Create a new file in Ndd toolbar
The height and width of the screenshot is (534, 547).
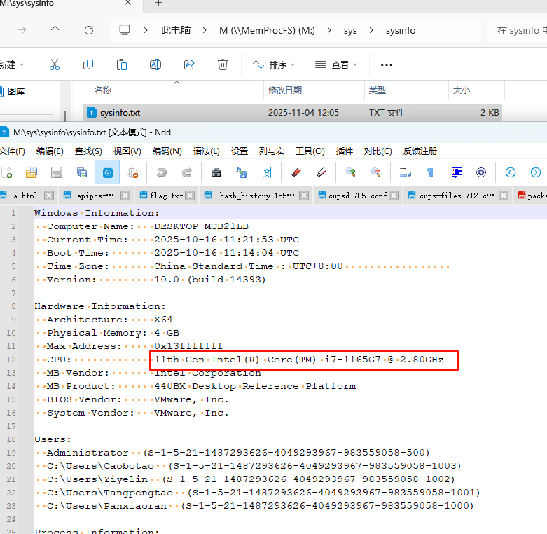[x=7, y=172]
